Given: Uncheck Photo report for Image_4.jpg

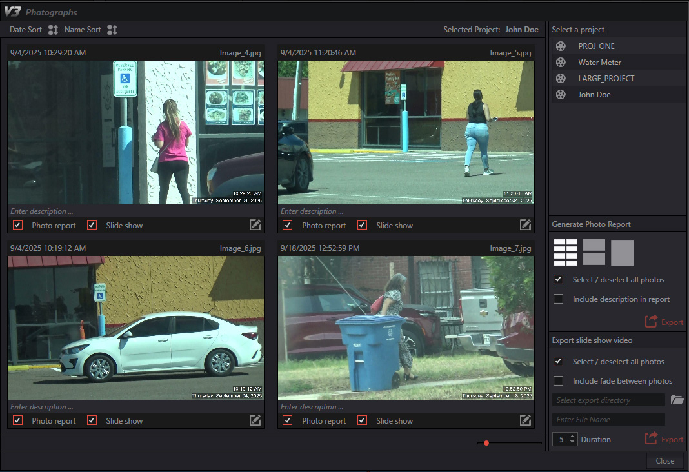Looking at the screenshot, I should coord(17,225).
